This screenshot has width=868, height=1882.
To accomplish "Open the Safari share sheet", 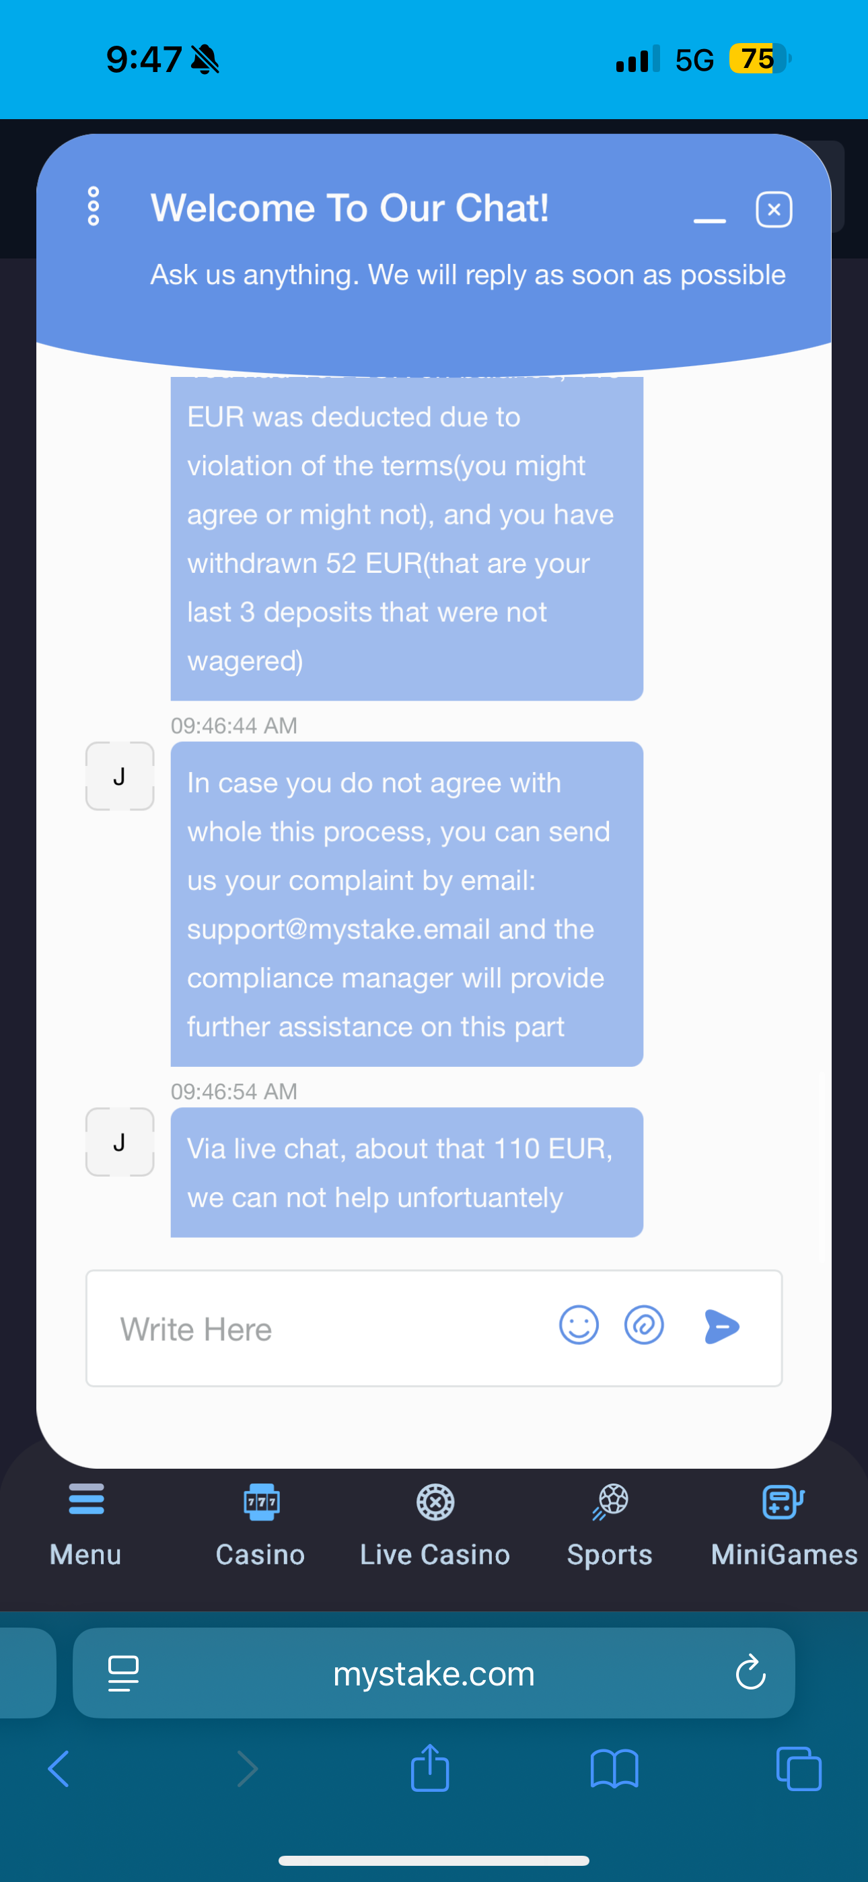I will point(429,1768).
